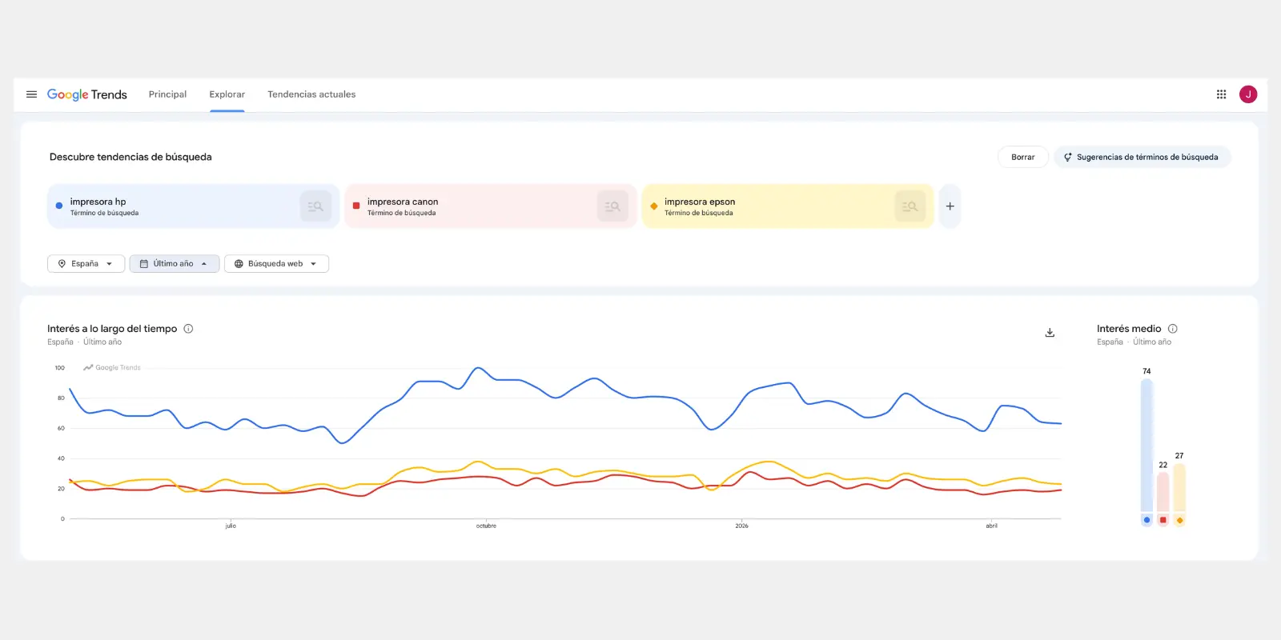The width and height of the screenshot is (1281, 640).
Task: Click the red square of impresora canon
Action: point(356,206)
